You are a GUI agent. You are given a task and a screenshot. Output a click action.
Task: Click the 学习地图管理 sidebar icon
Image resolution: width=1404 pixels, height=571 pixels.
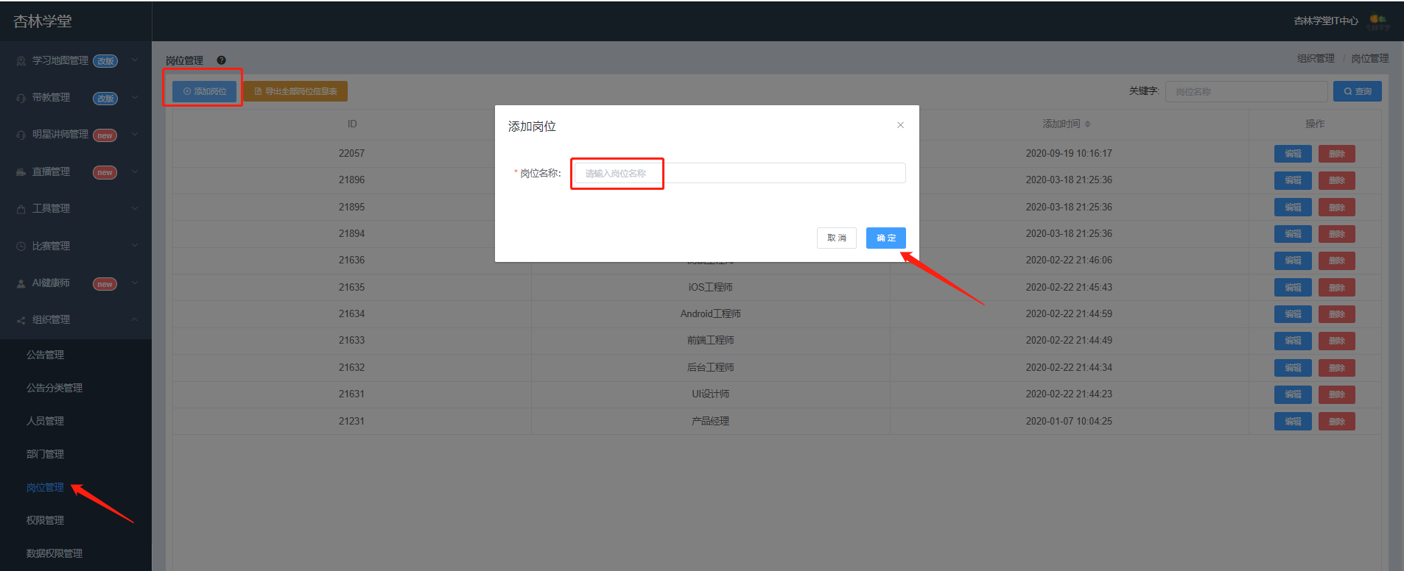click(21, 61)
